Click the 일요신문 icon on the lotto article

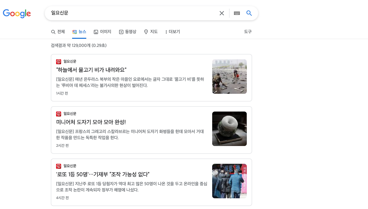59,166
